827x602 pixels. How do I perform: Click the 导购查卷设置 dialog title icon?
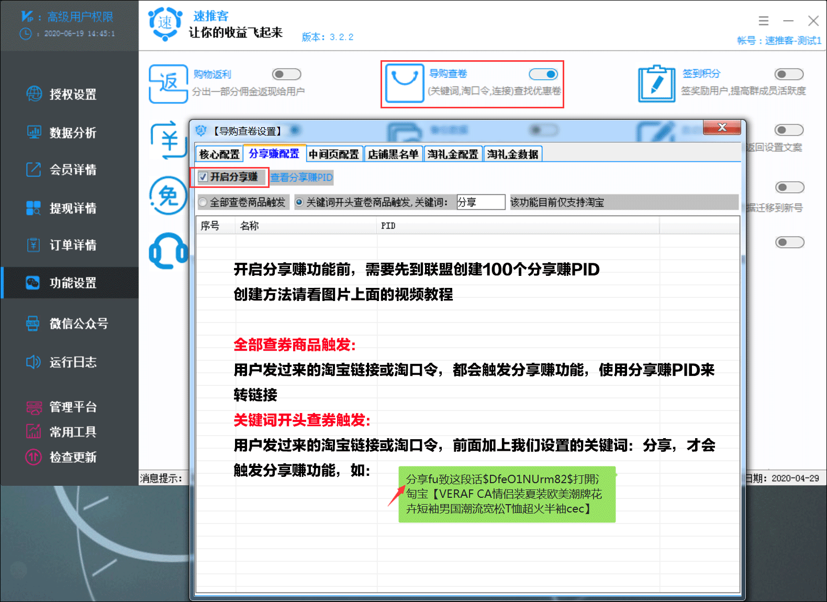pyautogui.click(x=201, y=130)
